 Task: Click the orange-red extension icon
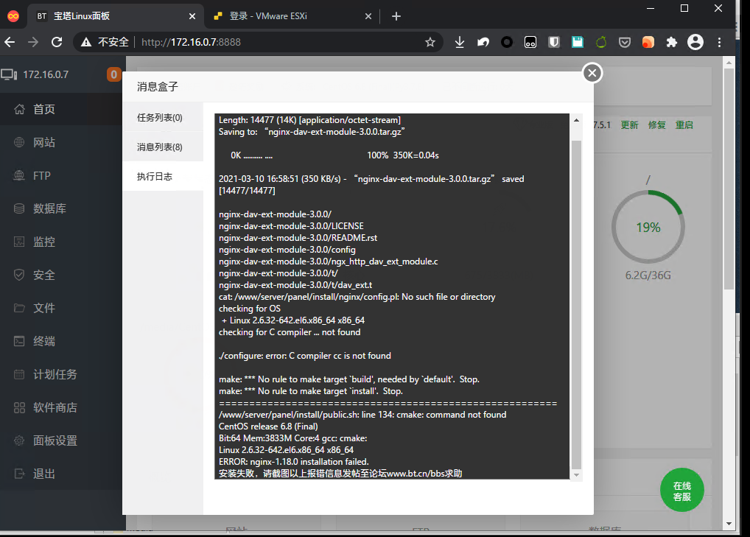point(648,42)
